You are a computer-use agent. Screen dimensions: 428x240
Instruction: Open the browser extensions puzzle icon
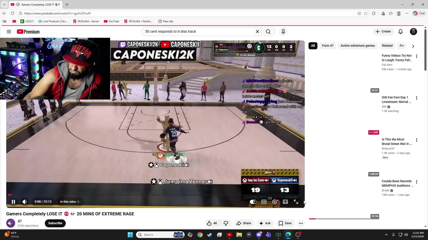pyautogui.click(x=374, y=13)
